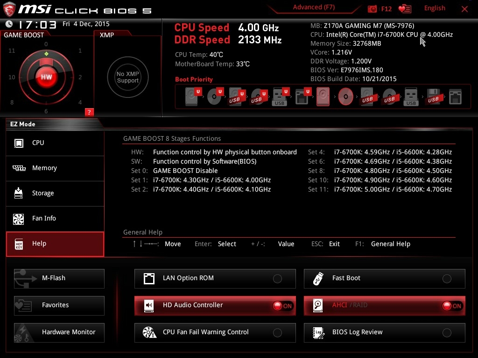Click the No XMP Support circle

pyautogui.click(x=128, y=77)
